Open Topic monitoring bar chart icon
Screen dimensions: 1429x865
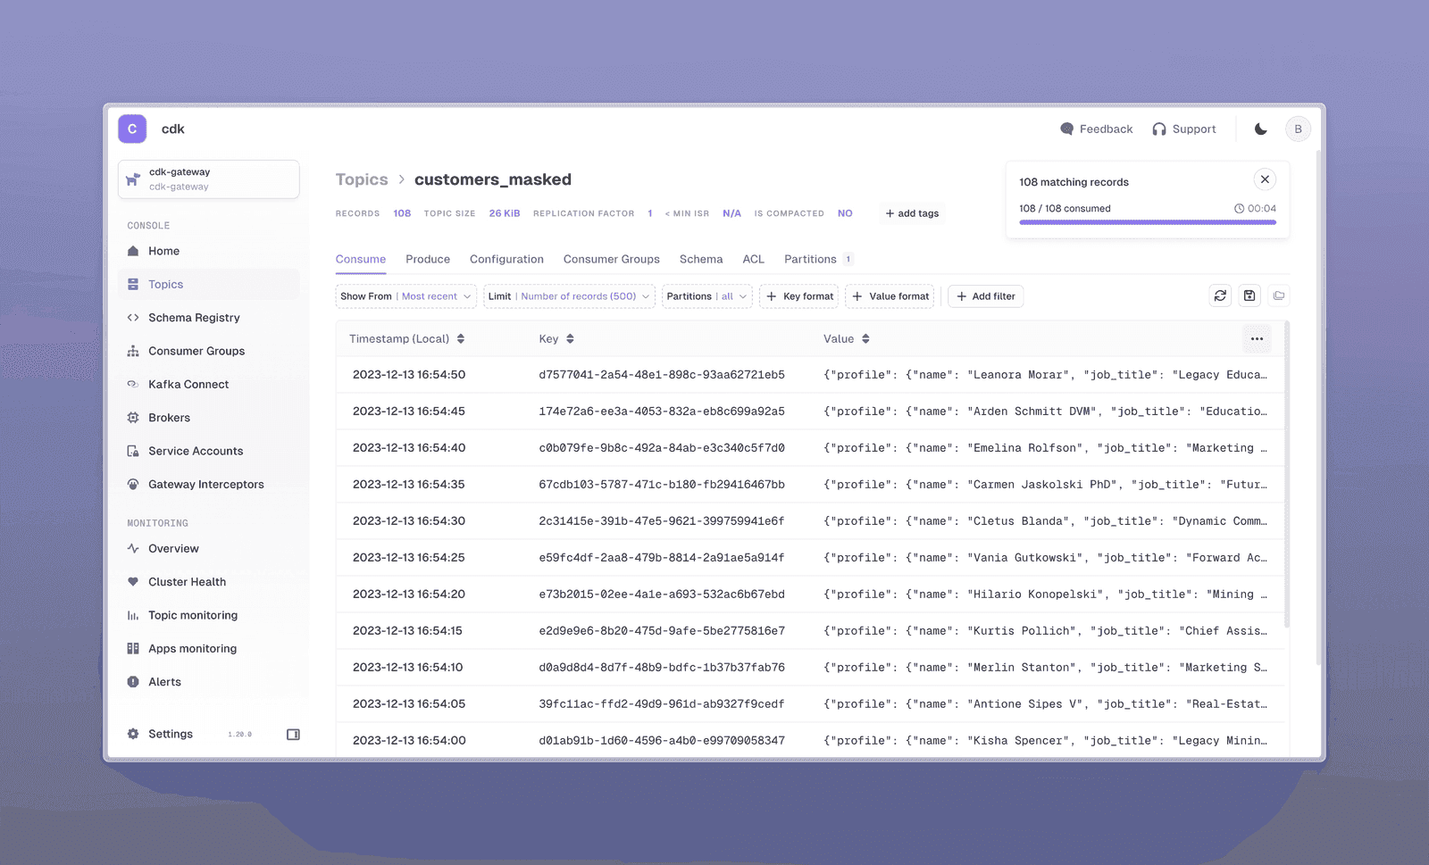pyautogui.click(x=133, y=615)
